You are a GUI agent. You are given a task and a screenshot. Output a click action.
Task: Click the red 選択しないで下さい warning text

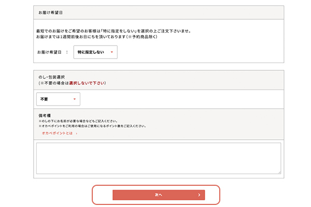tap(87, 83)
